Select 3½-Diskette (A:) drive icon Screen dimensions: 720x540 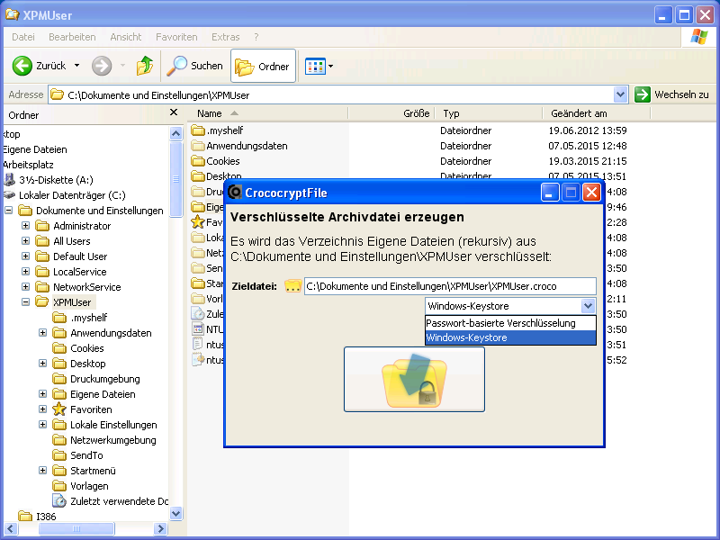coord(9,179)
